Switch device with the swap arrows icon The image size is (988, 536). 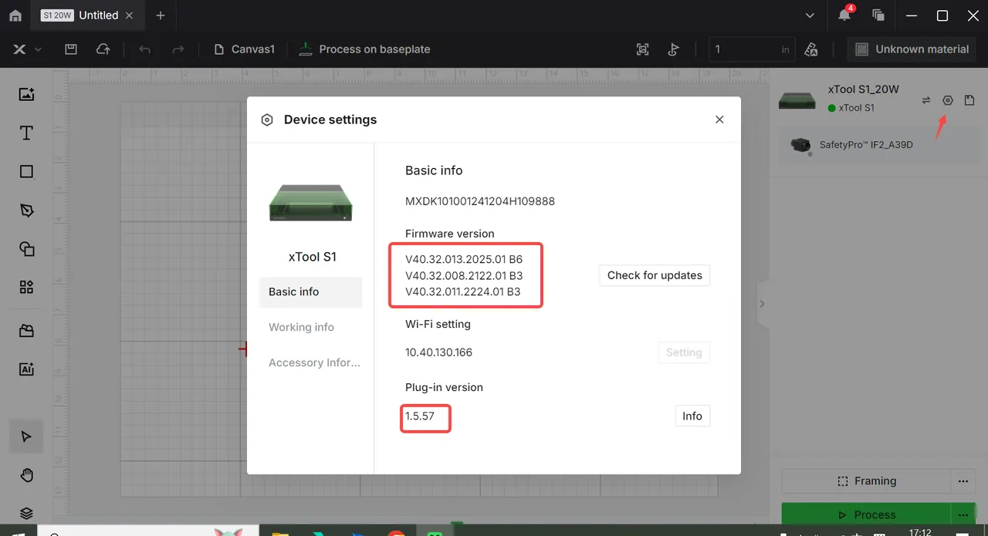(x=926, y=100)
